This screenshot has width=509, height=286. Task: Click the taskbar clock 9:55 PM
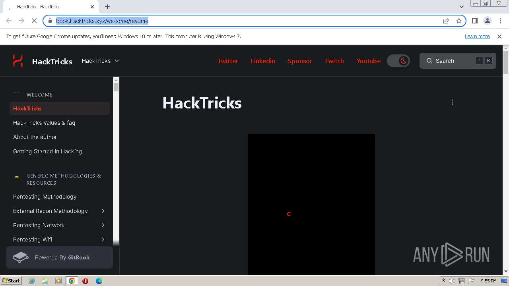(488, 281)
